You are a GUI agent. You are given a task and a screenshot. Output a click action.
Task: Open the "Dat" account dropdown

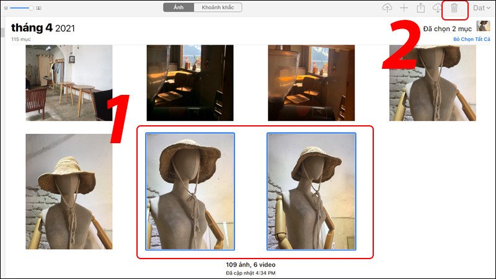click(x=481, y=8)
